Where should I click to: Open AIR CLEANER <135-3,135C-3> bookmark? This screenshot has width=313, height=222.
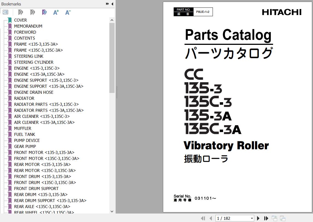(42, 116)
